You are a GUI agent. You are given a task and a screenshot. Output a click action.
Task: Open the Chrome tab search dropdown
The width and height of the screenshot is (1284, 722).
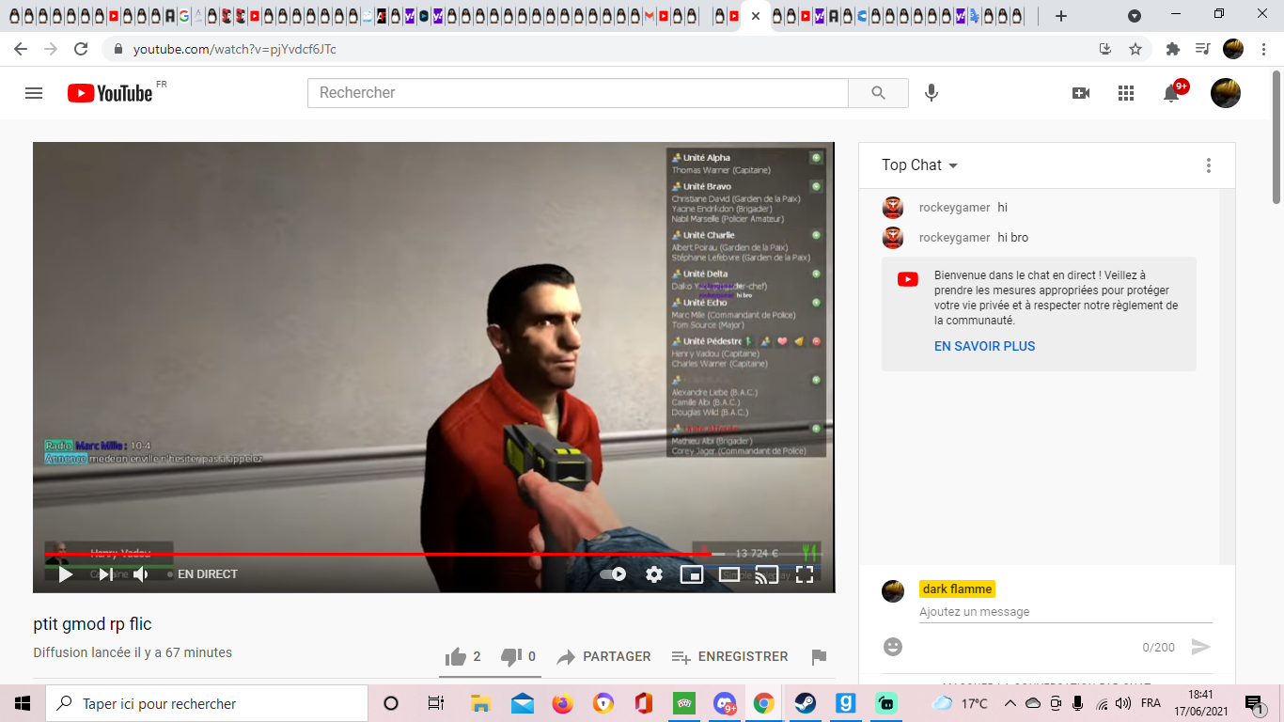[x=1135, y=16]
